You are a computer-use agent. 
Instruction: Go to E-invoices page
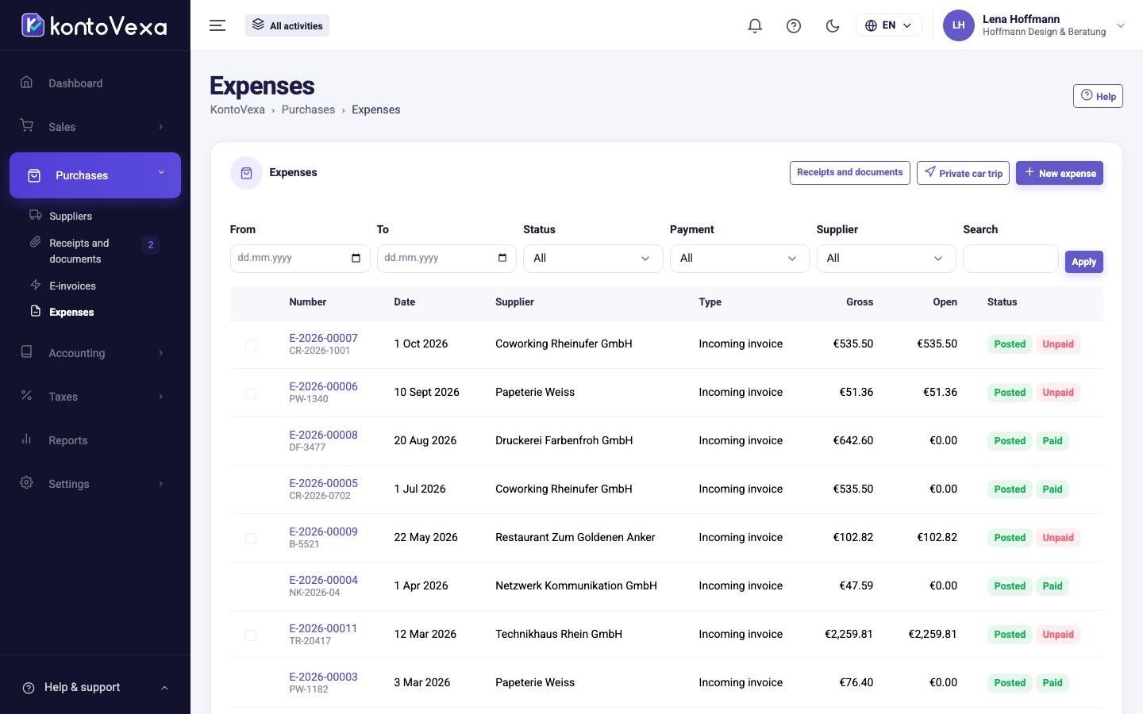72,286
